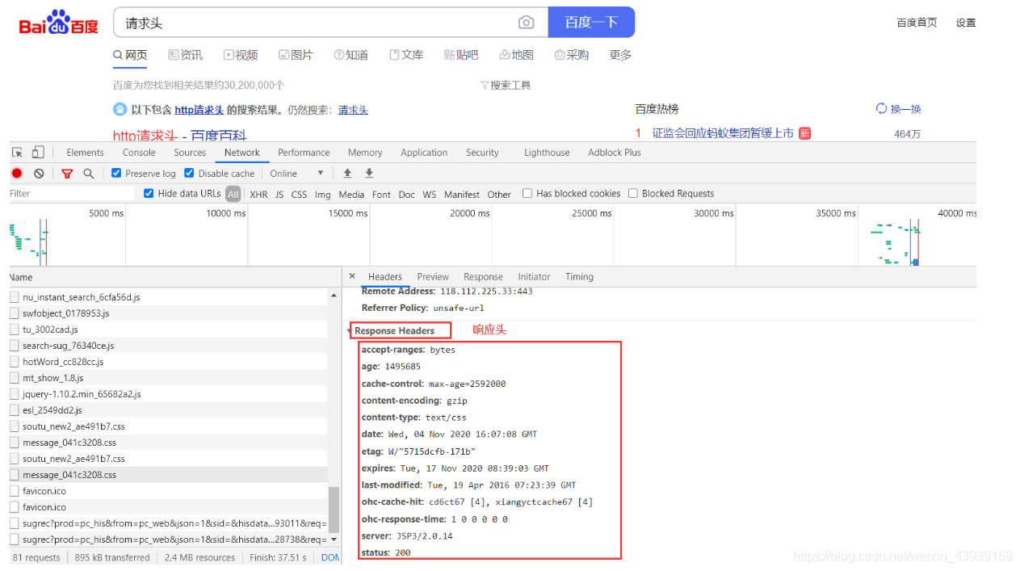The height and width of the screenshot is (571, 1020).
Task: Open the Online throttling dropdown
Action: (296, 174)
